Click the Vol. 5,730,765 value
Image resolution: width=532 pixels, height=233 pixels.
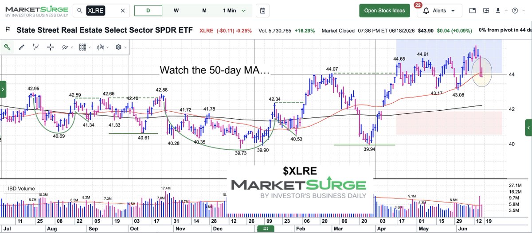pyautogui.click(x=275, y=31)
